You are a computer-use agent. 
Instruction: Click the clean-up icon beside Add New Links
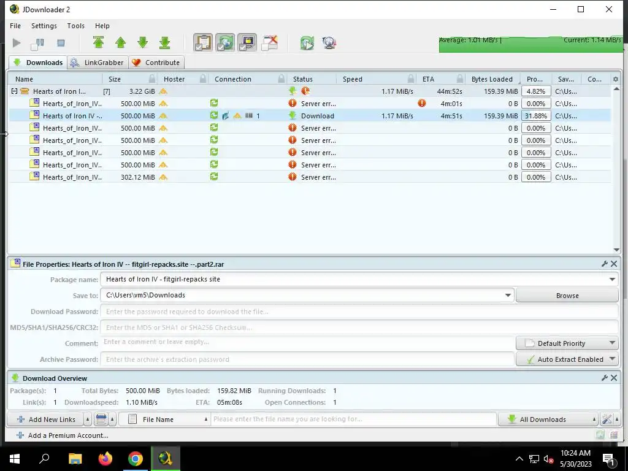[101, 419]
